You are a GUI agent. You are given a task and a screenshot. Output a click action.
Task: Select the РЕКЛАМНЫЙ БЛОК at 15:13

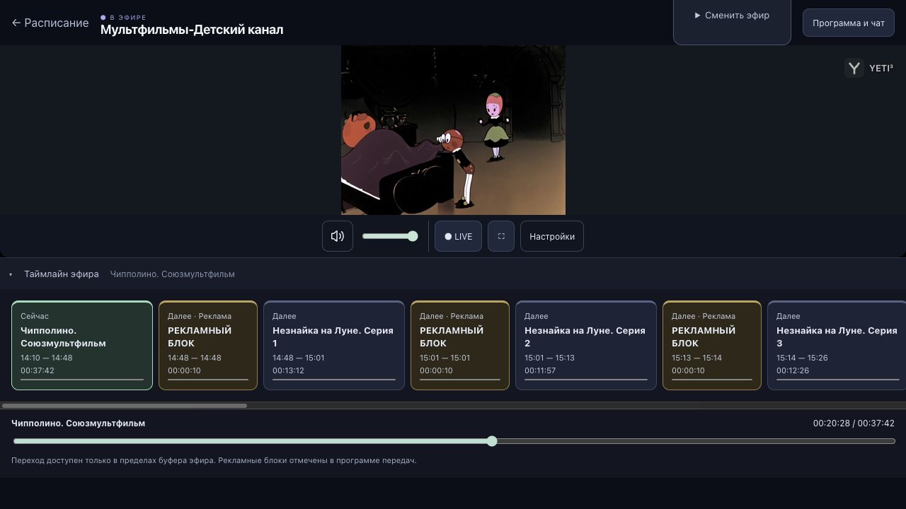tap(712, 345)
